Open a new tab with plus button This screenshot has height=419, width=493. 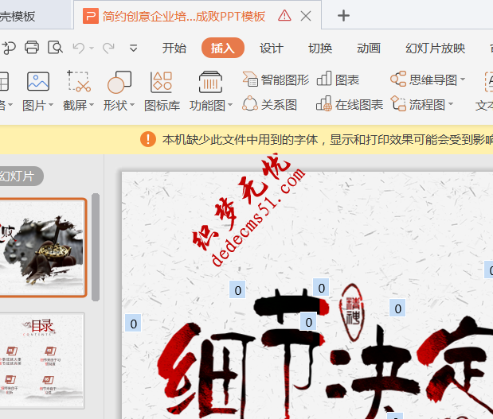tap(343, 16)
